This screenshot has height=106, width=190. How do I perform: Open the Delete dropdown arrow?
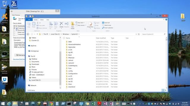pos(61,29)
